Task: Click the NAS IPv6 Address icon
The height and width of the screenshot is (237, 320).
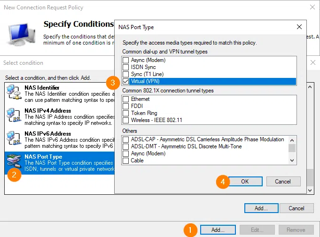Action: pos(14,138)
